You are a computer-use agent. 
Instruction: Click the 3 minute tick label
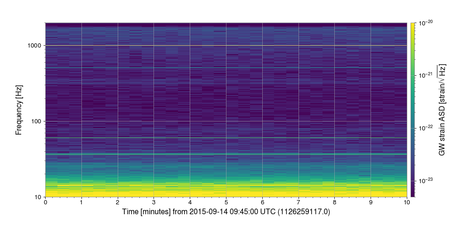pos(153,202)
